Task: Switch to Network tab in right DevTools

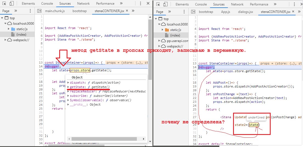Action: (x=237, y=4)
